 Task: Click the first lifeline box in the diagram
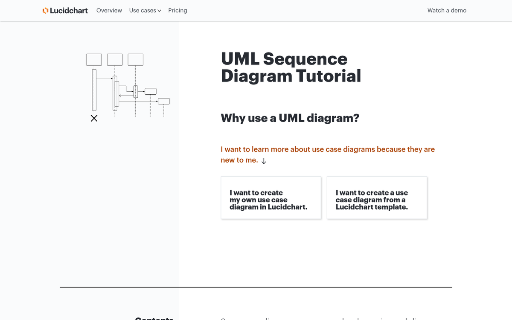tap(94, 59)
